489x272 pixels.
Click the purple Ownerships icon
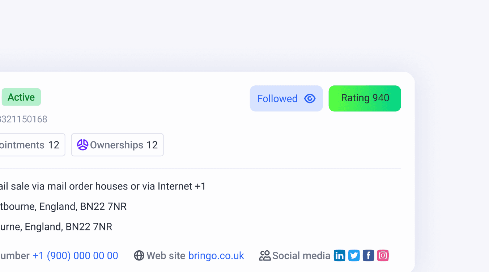click(x=82, y=145)
